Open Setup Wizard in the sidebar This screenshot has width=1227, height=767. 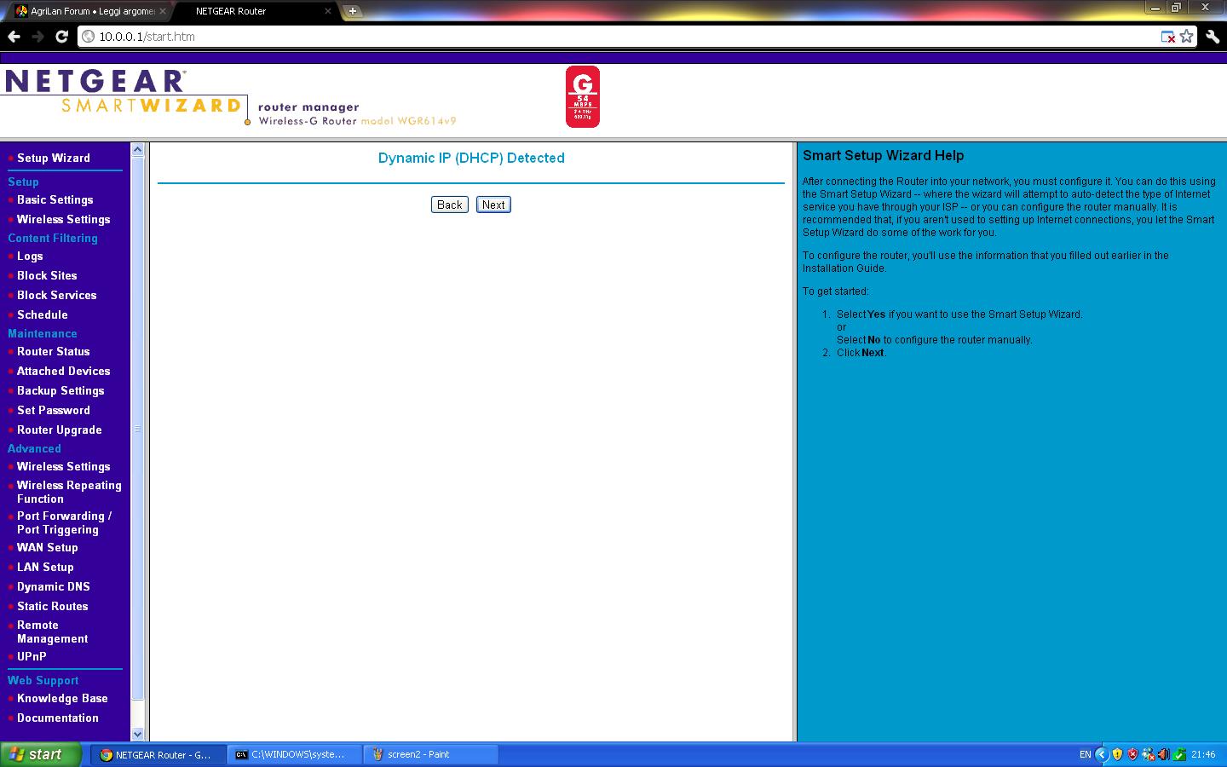coord(53,158)
